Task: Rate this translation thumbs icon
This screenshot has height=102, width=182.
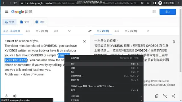Action: click(x=165, y=96)
